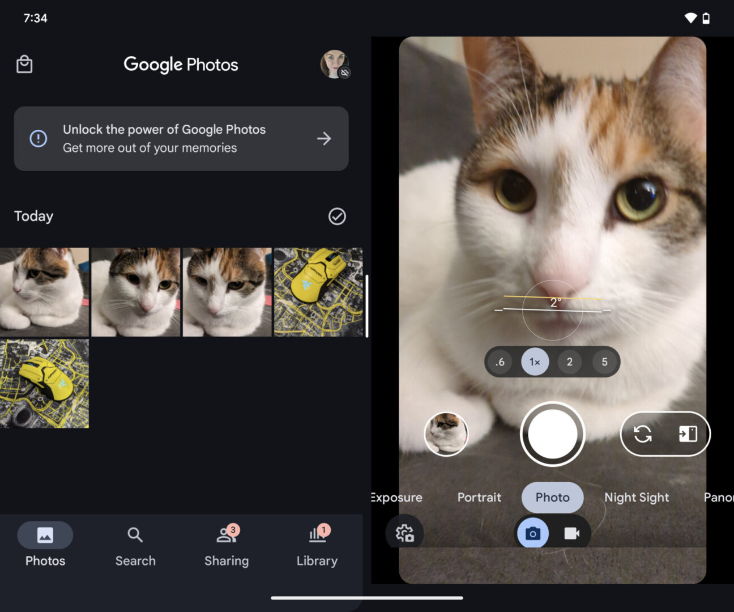Tap the Unlock the power of Google Photos banner

181,139
